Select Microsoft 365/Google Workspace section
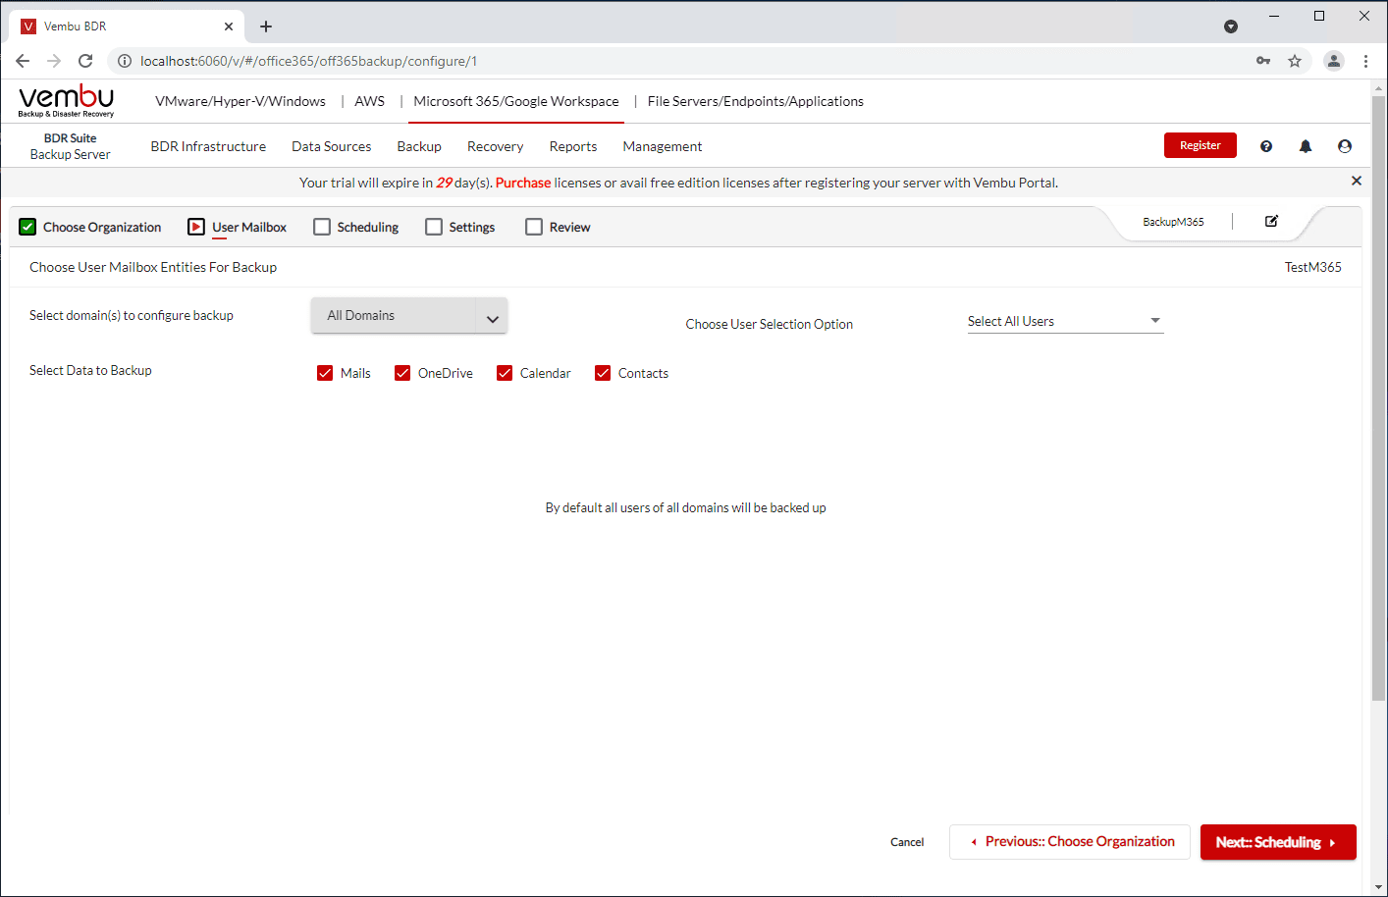Viewport: 1388px width, 897px height. coord(516,101)
